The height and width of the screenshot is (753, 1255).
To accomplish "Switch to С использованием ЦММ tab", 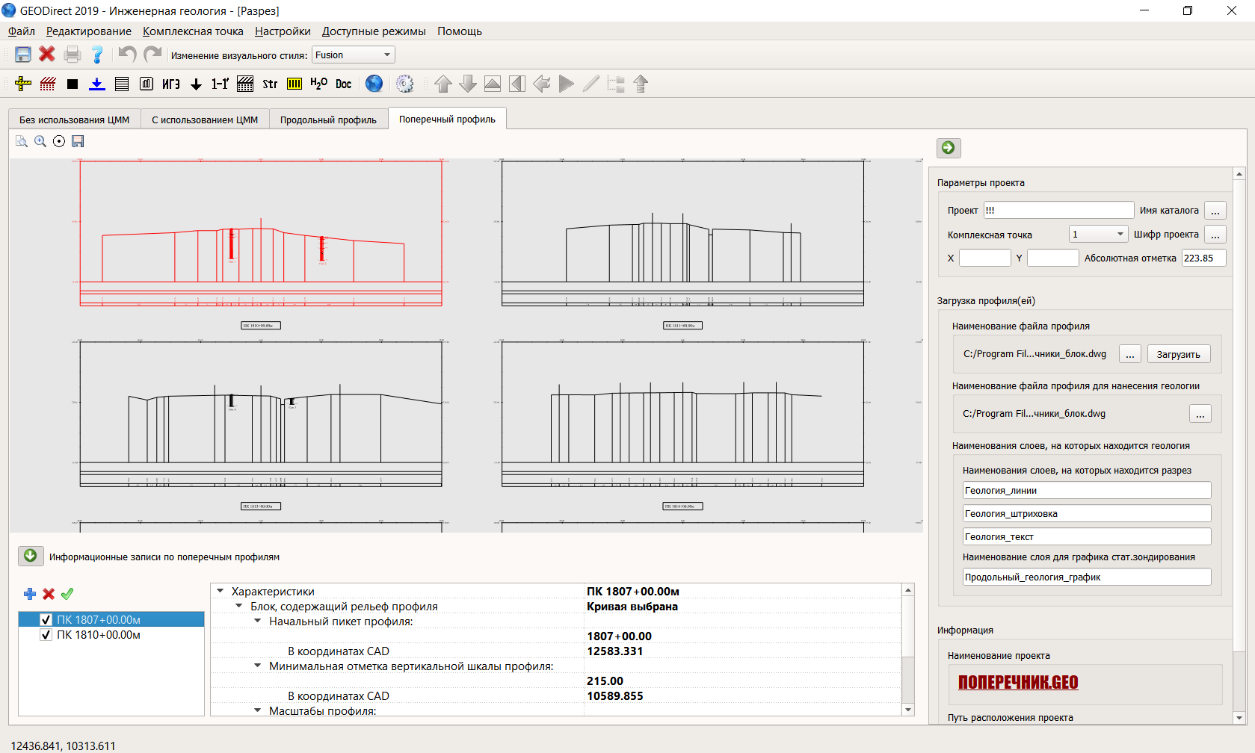I will pos(205,120).
